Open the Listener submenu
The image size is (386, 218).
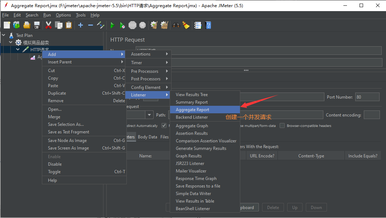pos(148,95)
